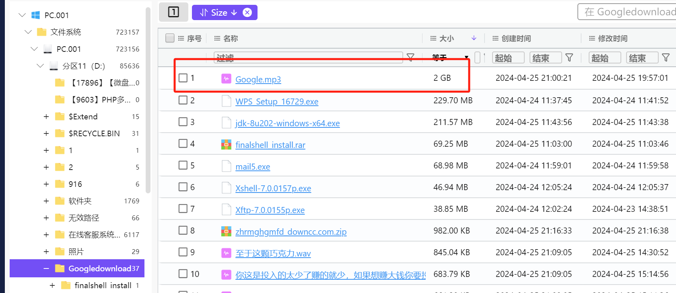The width and height of the screenshot is (676, 293).
Task: Expand the 在线客服系统 folder
Action: coord(46,235)
